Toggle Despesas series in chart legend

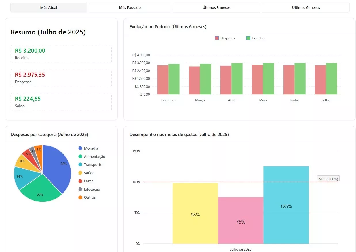(x=225, y=38)
